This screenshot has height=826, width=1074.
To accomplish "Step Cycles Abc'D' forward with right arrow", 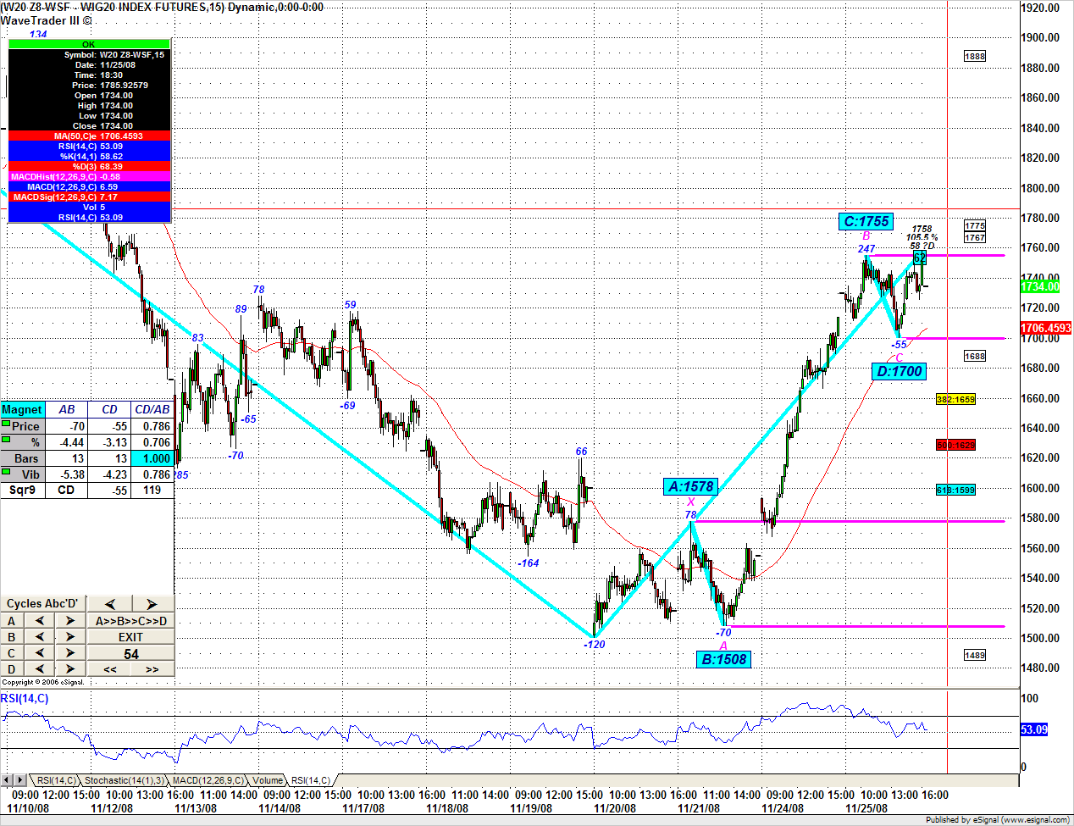I will tap(152, 604).
